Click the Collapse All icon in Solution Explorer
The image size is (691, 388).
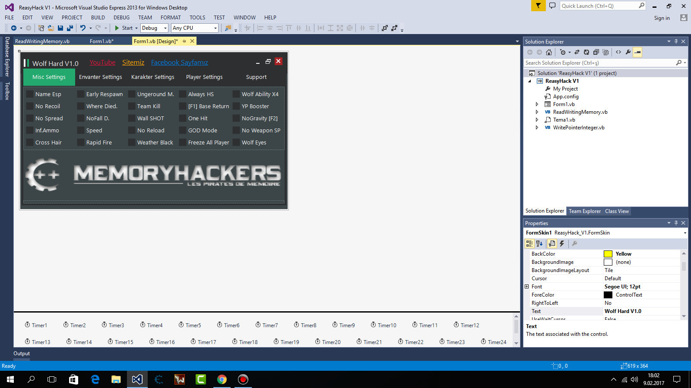(x=596, y=52)
